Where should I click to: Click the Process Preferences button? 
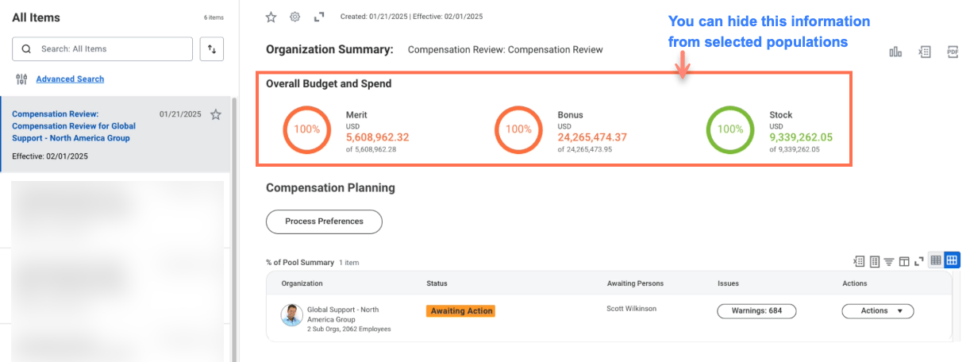tap(324, 221)
